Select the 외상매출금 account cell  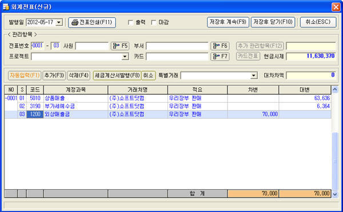(75, 114)
